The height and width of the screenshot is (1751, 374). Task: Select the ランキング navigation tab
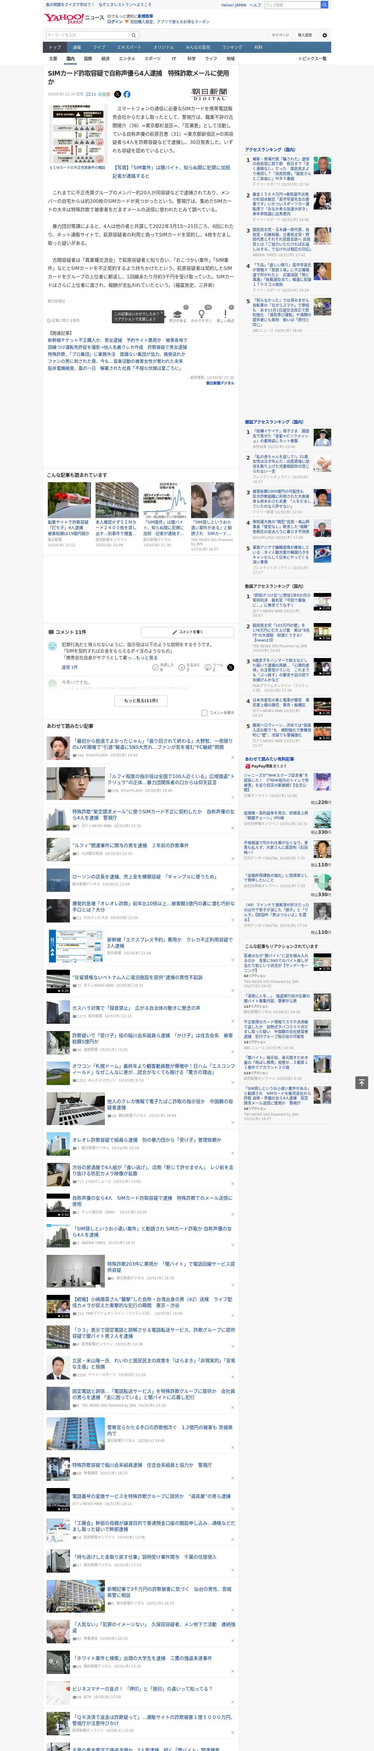tap(232, 48)
